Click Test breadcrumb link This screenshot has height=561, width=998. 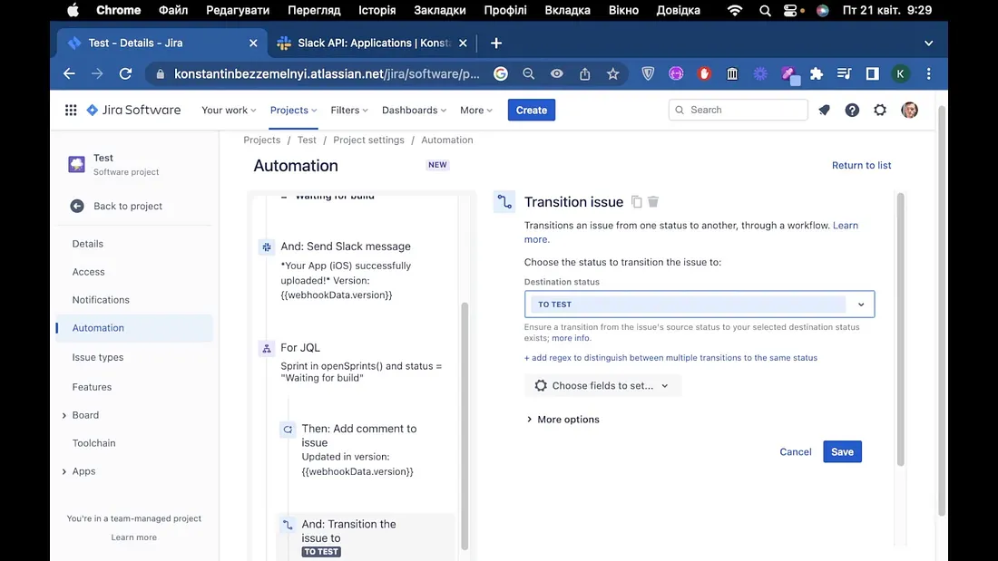(x=307, y=140)
